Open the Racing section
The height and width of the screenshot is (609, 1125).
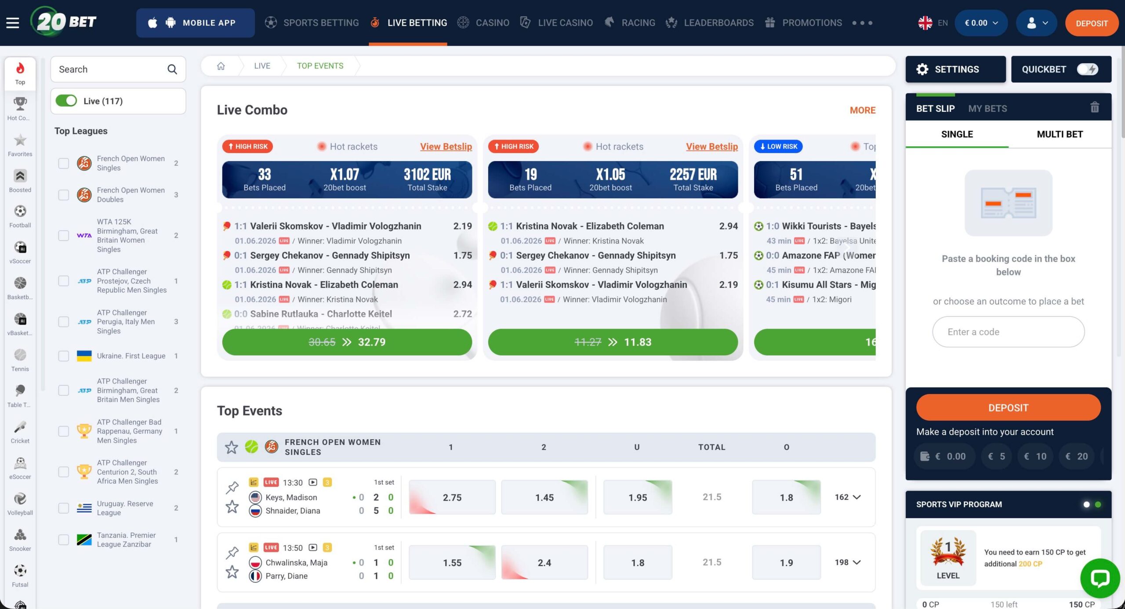coord(630,23)
